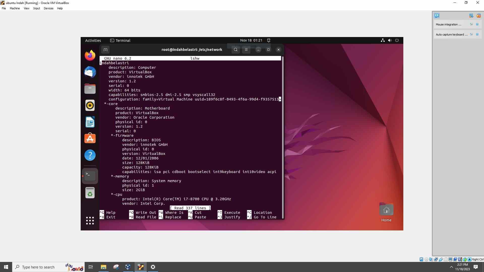Dismiss the Auto capture keyboard notification
The height and width of the screenshot is (272, 484).
click(x=477, y=35)
